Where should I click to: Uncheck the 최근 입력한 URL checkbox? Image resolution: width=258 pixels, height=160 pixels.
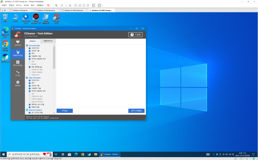coord(30,67)
